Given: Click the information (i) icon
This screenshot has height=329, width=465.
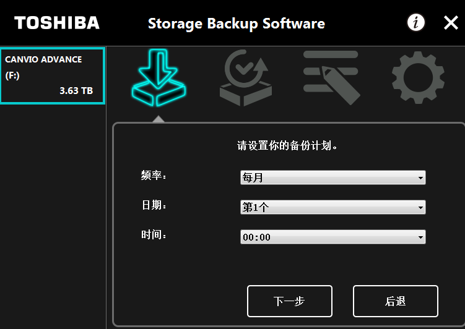Looking at the screenshot, I should point(416,23).
